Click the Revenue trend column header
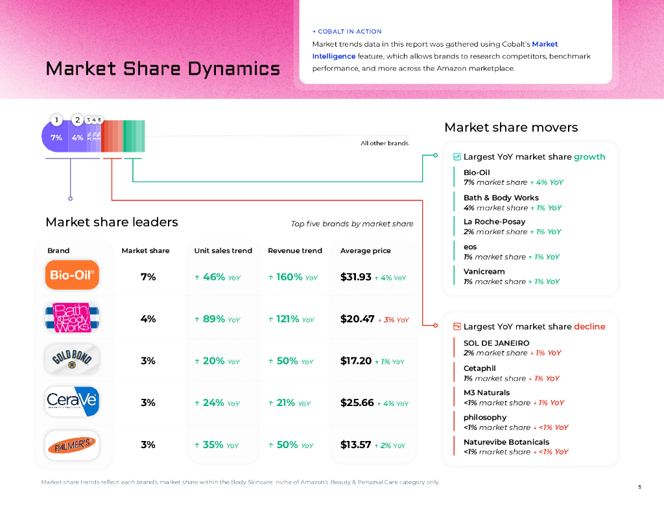Image resolution: width=664 pixels, height=513 pixels. 294,250
